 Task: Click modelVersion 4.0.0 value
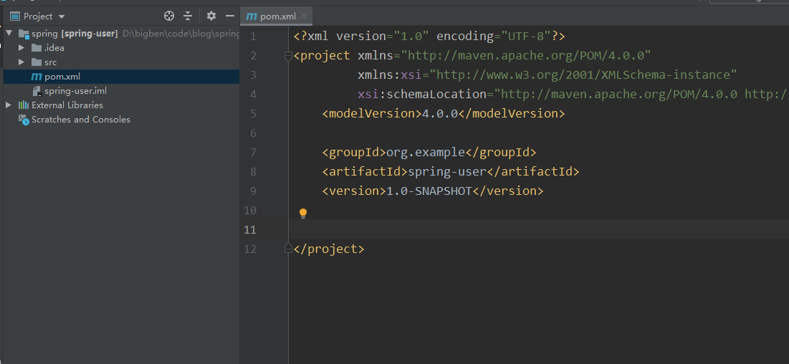440,114
